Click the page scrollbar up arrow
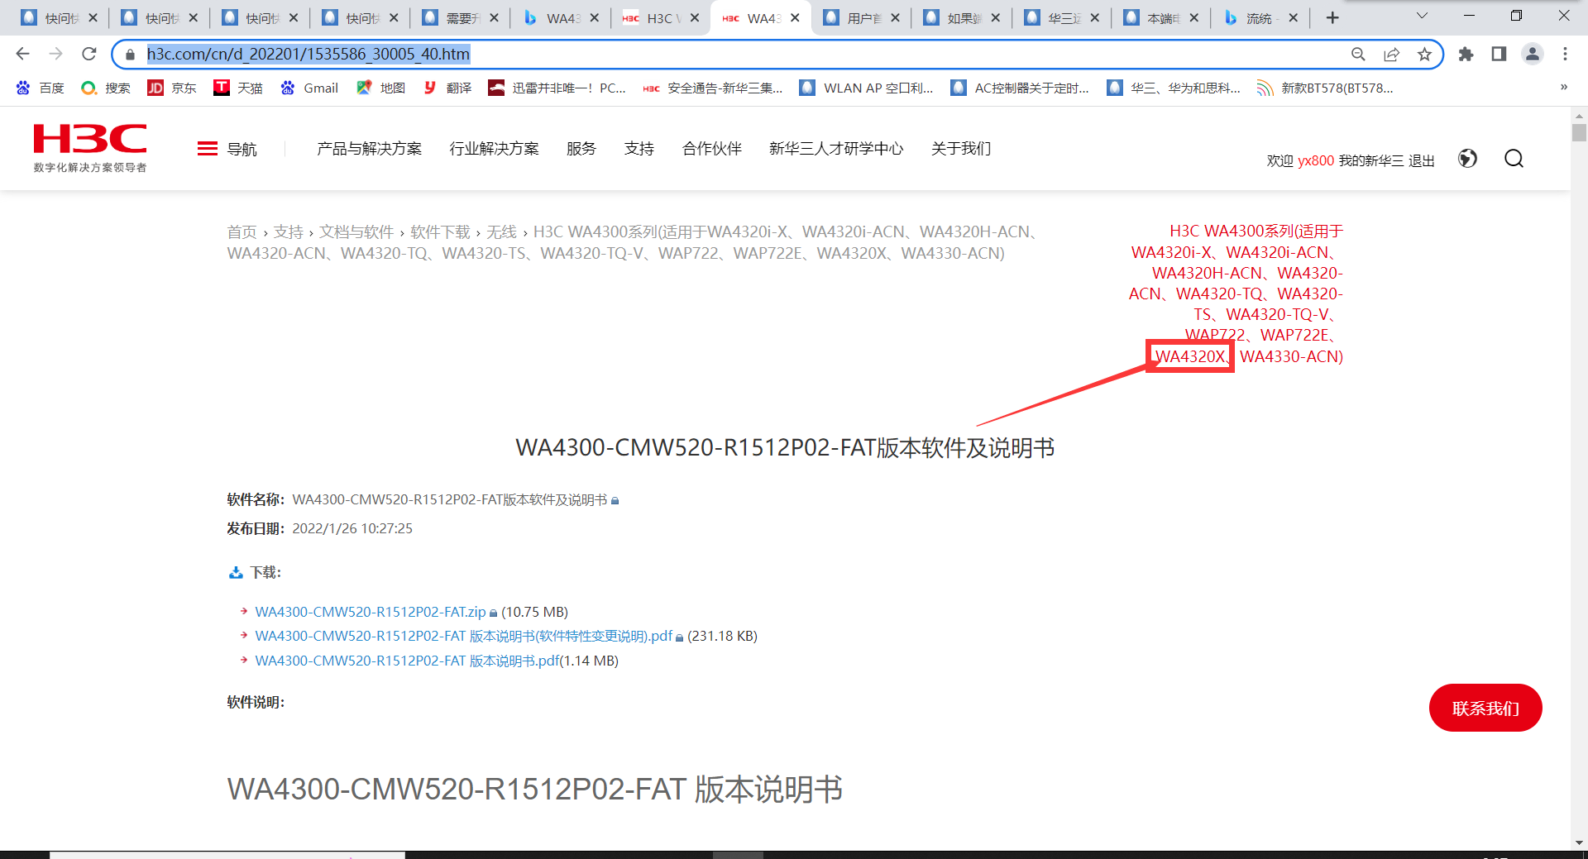 (1579, 117)
